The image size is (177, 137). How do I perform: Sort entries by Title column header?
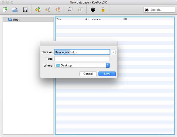point(72,19)
